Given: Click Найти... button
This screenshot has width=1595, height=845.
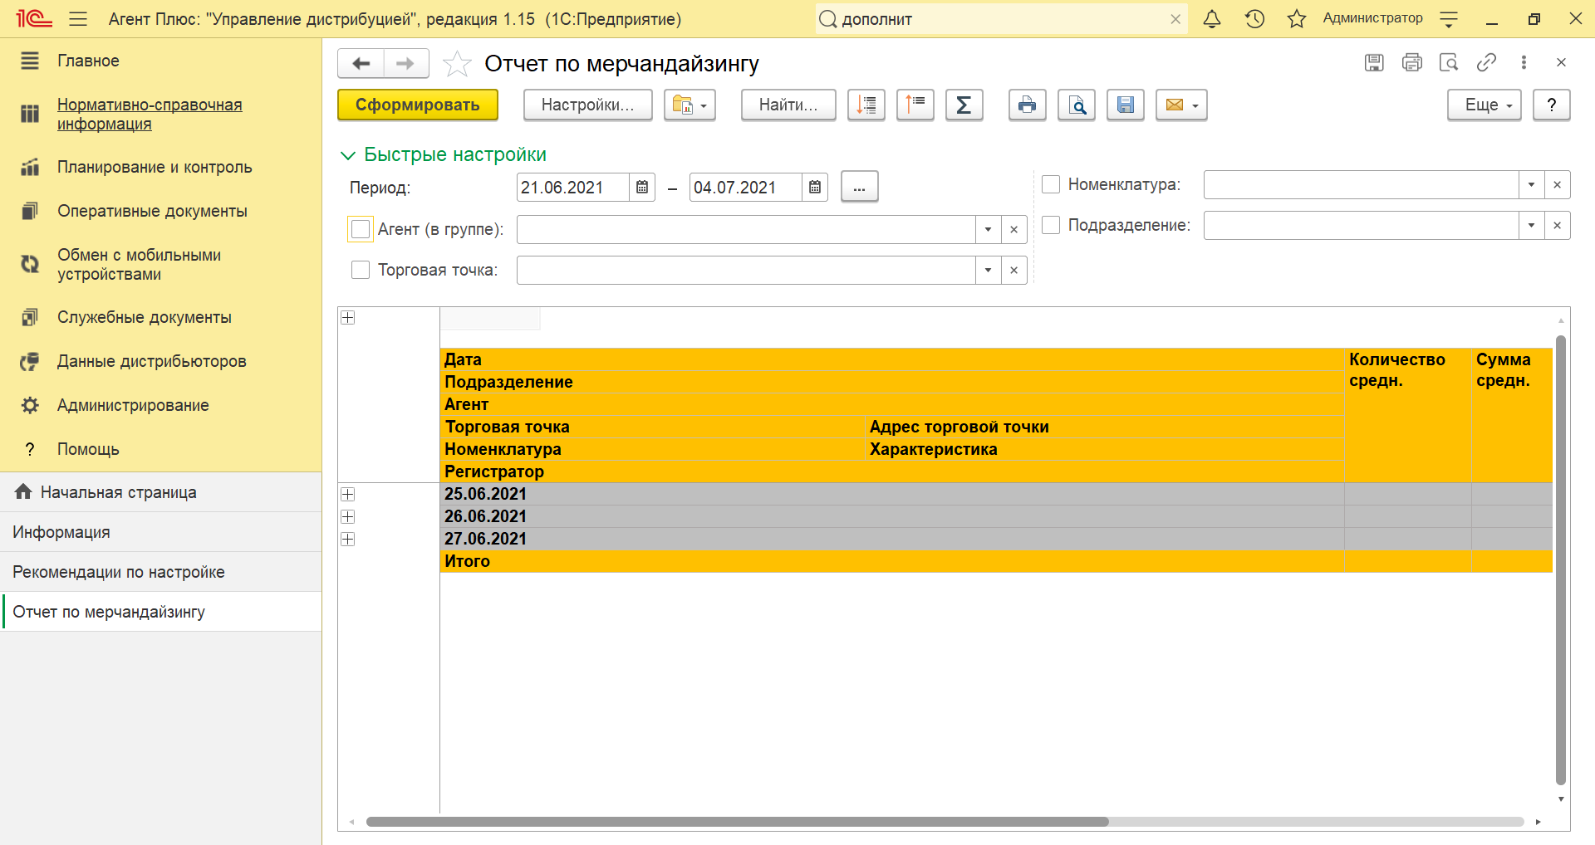Looking at the screenshot, I should tap(788, 105).
